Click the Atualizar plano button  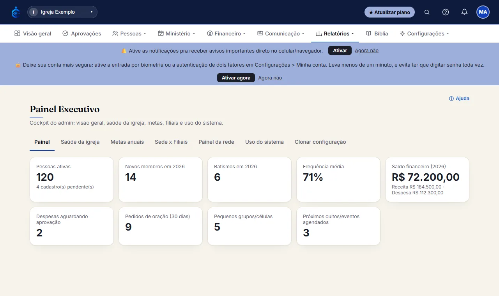[x=389, y=12]
